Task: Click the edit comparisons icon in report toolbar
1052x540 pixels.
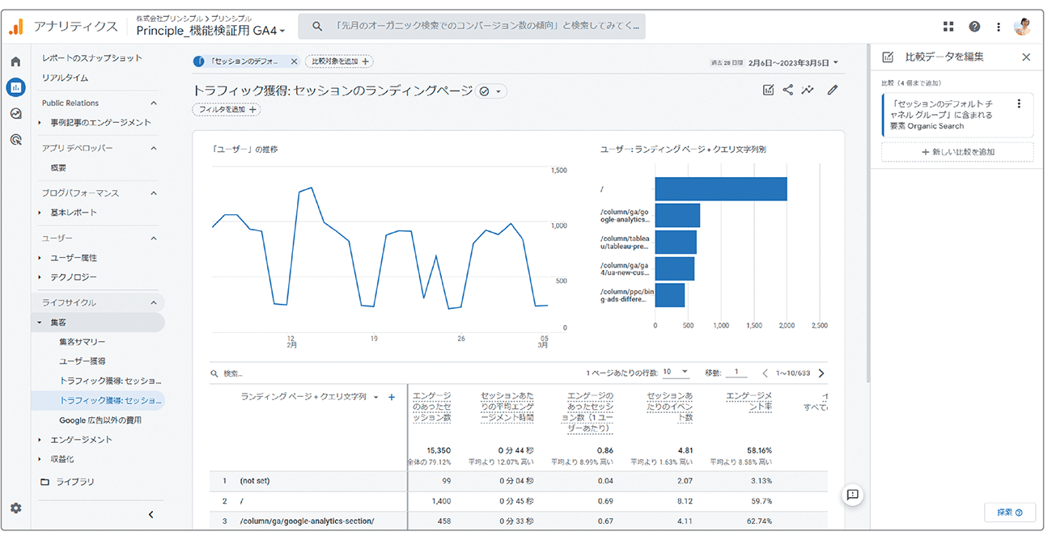Action: [768, 91]
